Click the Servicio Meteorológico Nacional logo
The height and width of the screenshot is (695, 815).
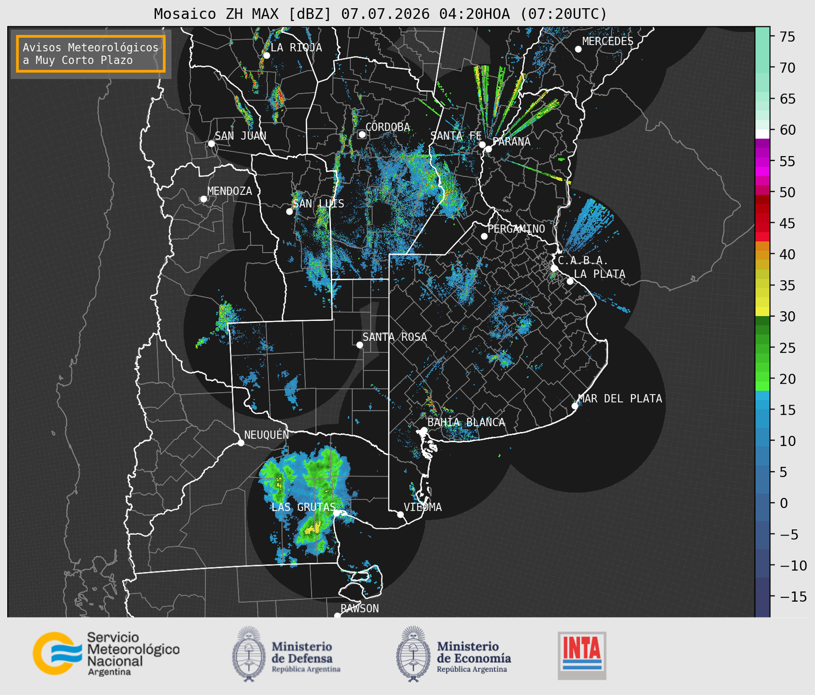(x=106, y=653)
